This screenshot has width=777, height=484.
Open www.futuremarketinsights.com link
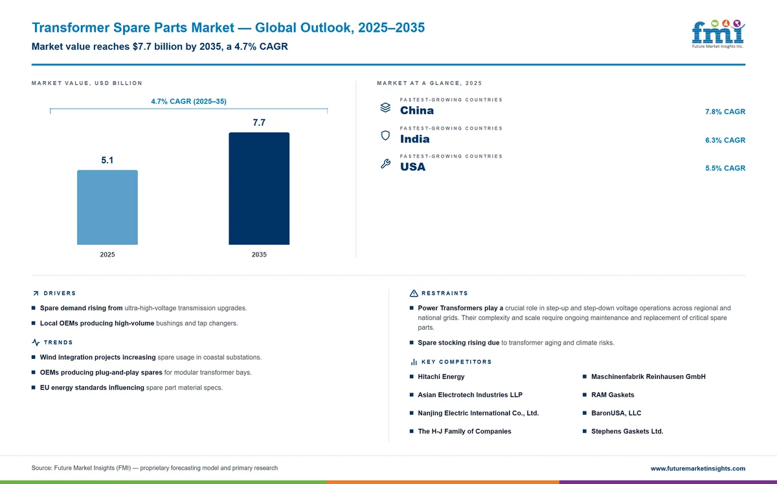coord(697,468)
